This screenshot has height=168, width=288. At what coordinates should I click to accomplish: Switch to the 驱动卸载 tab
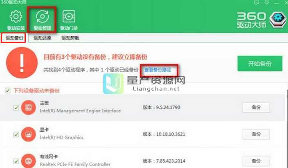[70, 38]
